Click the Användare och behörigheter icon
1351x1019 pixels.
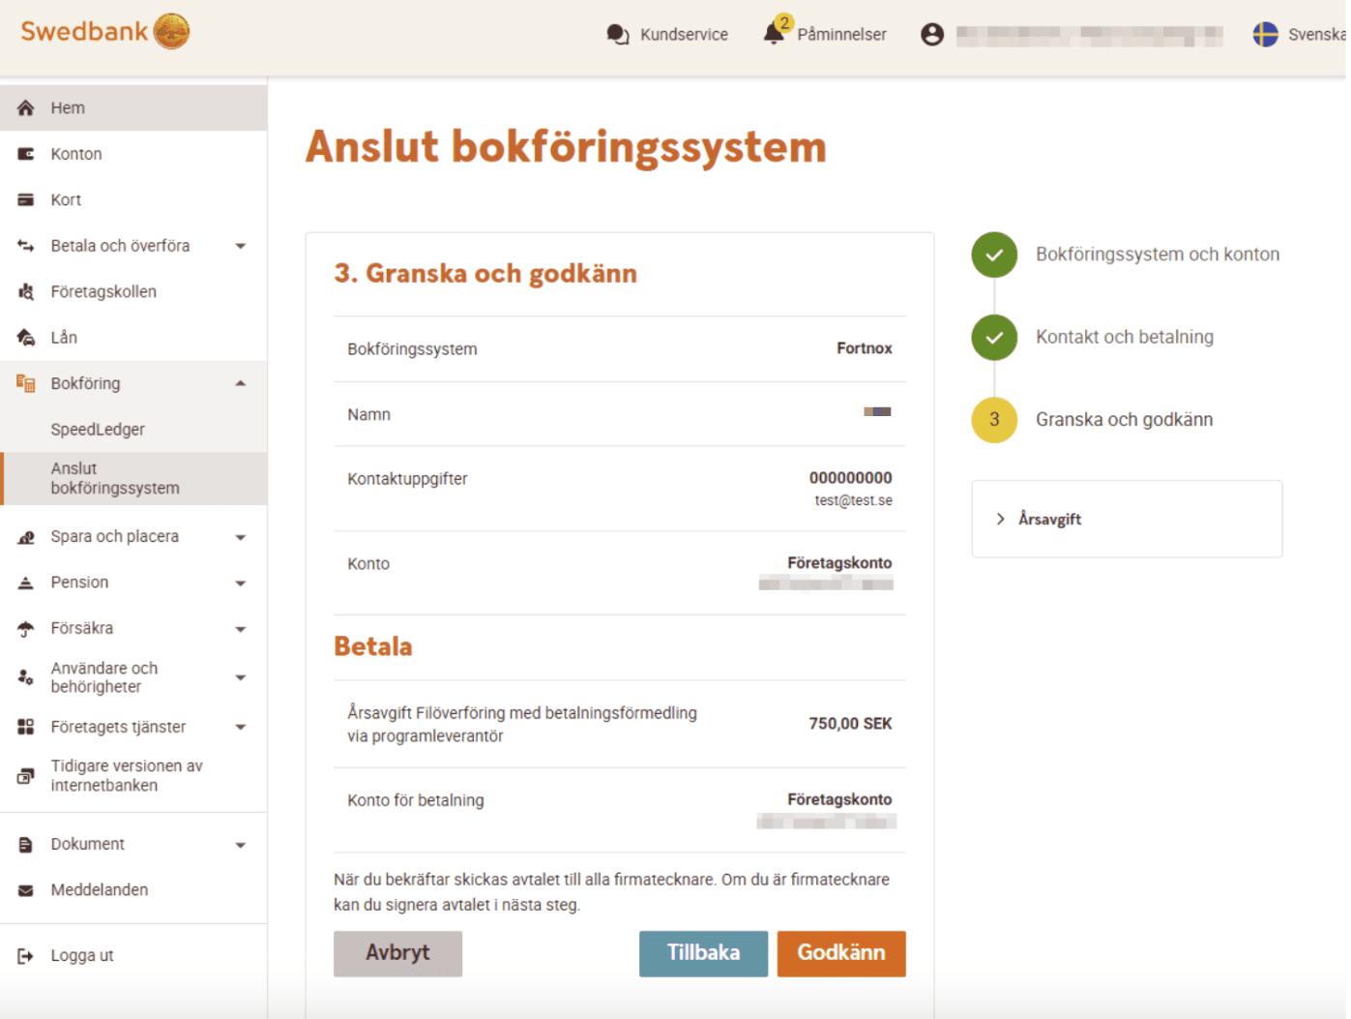coord(26,677)
